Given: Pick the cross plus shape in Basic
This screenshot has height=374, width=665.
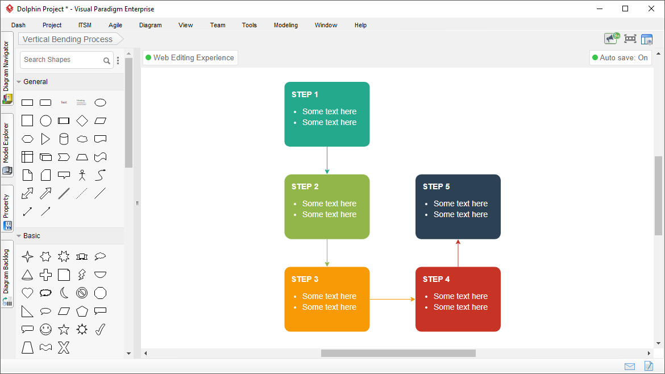Looking at the screenshot, I should pyautogui.click(x=45, y=275).
